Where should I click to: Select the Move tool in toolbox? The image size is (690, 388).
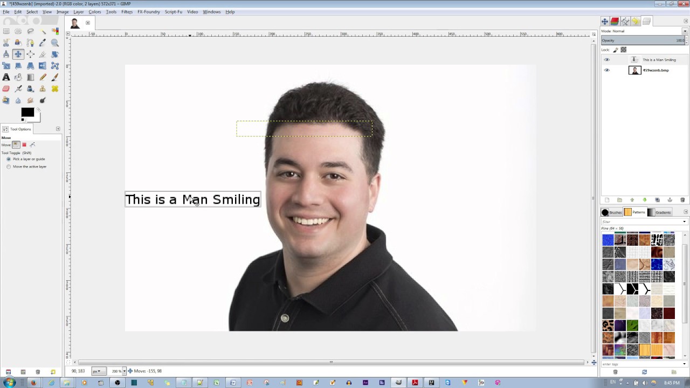18,54
